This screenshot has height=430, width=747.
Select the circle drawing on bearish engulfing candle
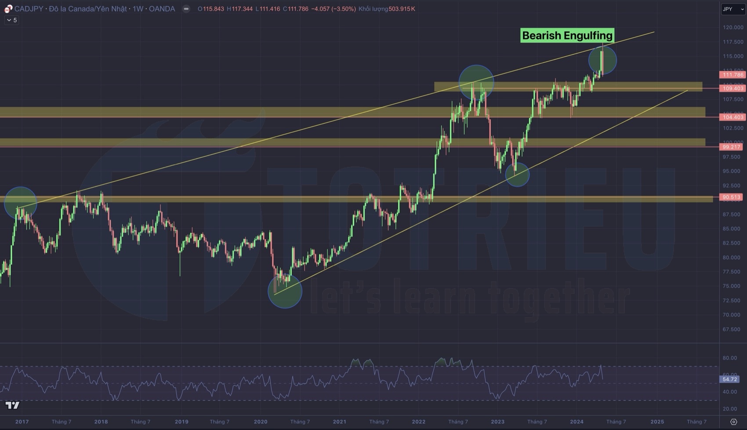602,60
